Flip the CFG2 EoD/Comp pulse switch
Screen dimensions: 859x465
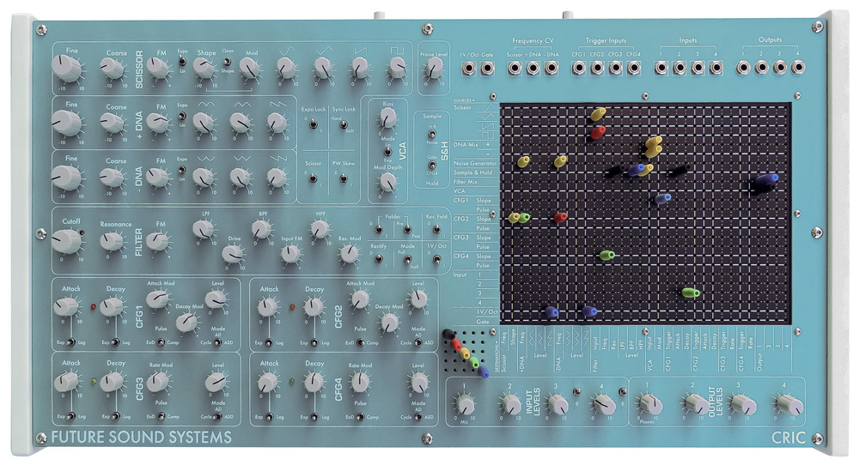point(361,342)
